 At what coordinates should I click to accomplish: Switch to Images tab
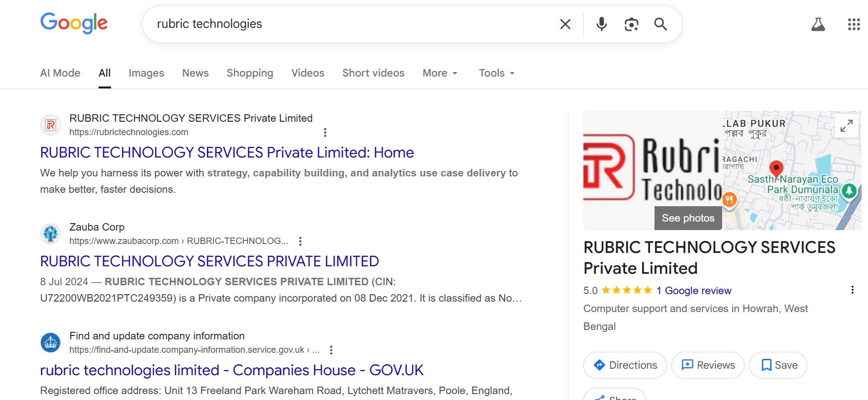pyautogui.click(x=146, y=73)
